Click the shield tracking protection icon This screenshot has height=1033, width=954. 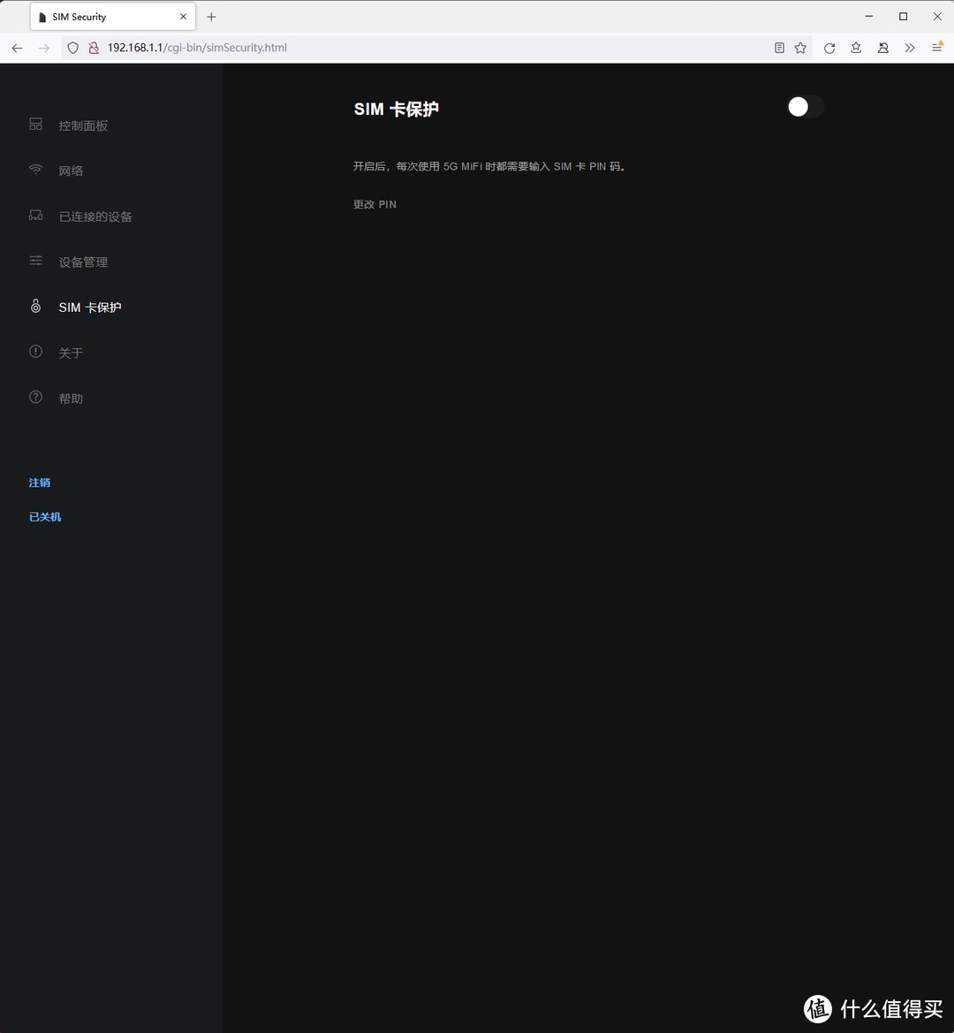tap(73, 48)
